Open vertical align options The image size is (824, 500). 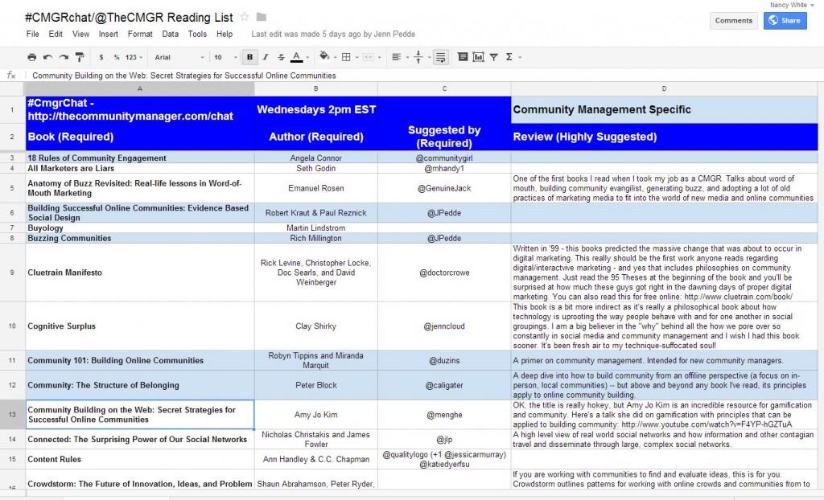pos(418,57)
